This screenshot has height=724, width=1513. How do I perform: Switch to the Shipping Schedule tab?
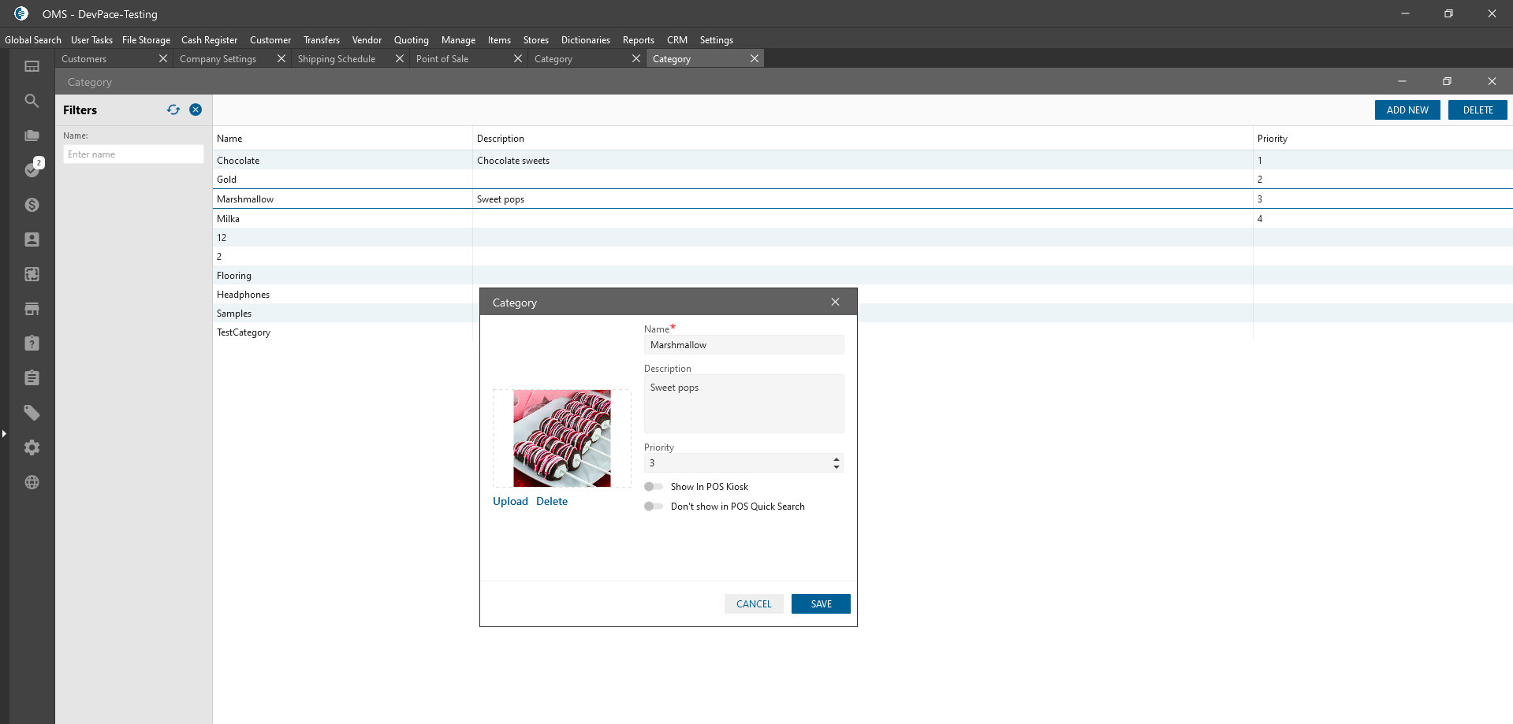337,59
